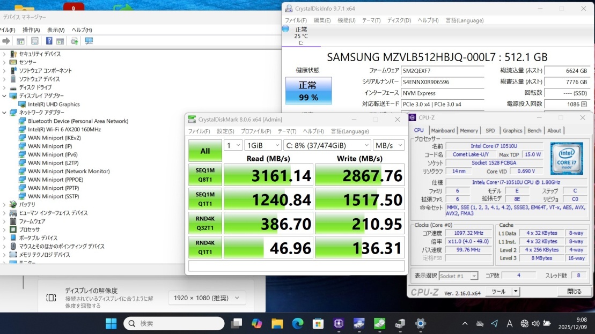Open the C: drive selection dropdown
Viewport: 595px width, 334px height.
click(326, 145)
